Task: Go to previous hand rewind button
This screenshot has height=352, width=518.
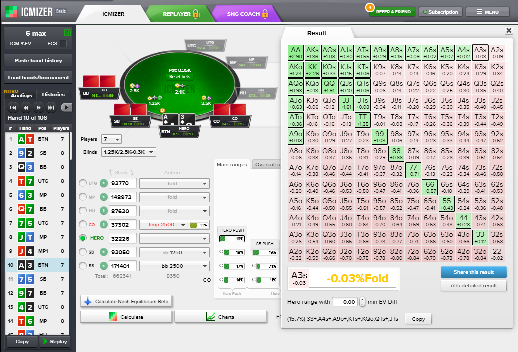Action: click(x=26, y=107)
